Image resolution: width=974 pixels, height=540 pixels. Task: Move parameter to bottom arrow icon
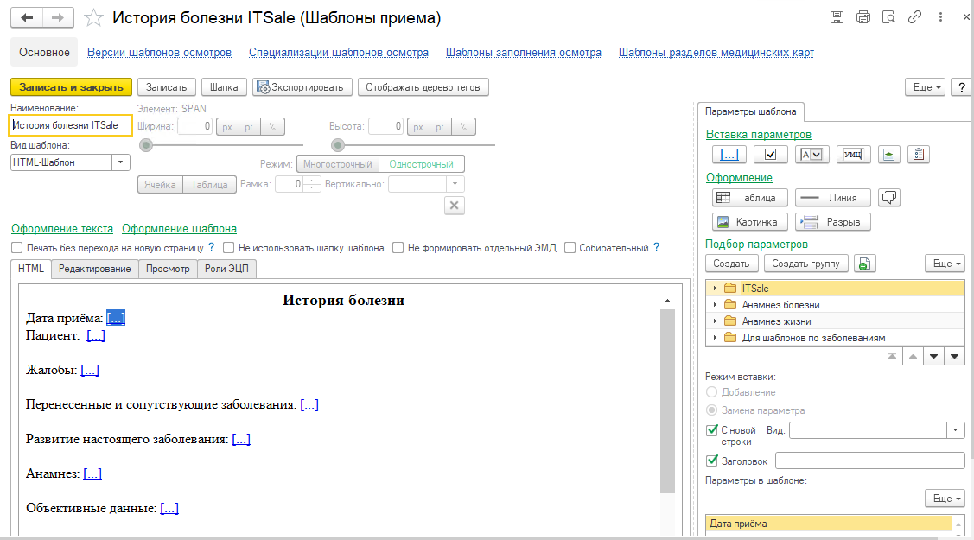(954, 356)
